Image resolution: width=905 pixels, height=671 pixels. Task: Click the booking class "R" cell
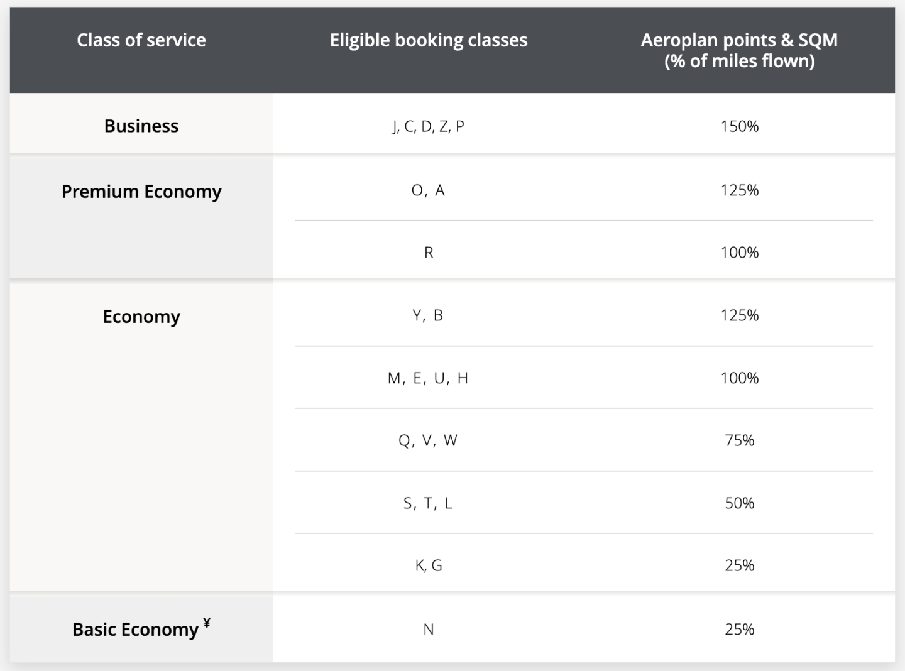point(429,253)
